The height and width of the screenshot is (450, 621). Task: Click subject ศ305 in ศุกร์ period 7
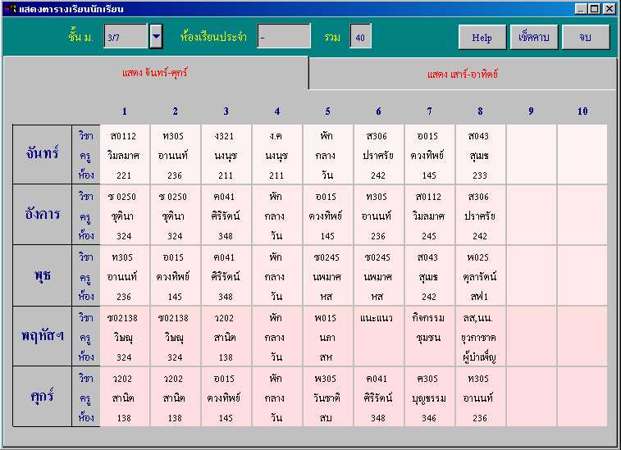click(x=427, y=379)
